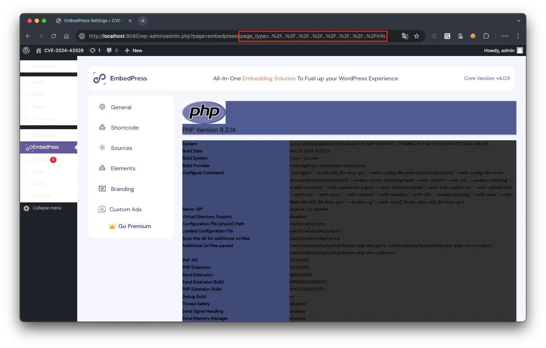Screen dimensions: 546x348
Task: Select the Server API row label
Action: 192,210
